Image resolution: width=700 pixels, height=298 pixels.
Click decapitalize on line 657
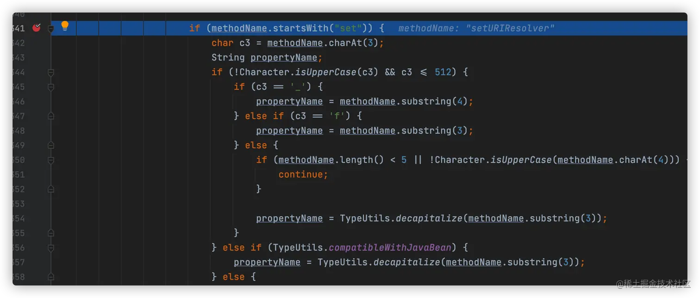[x=406, y=262]
